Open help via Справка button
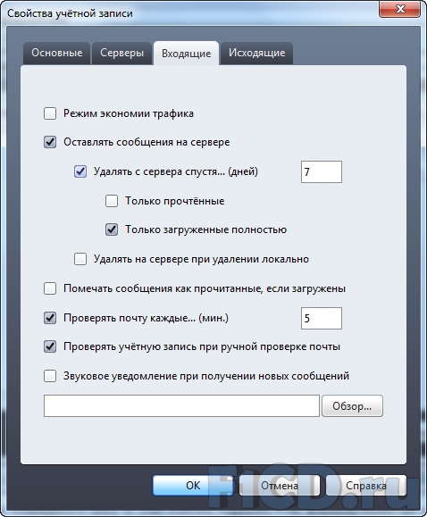Viewport: 427px width, 517px height. (x=366, y=486)
